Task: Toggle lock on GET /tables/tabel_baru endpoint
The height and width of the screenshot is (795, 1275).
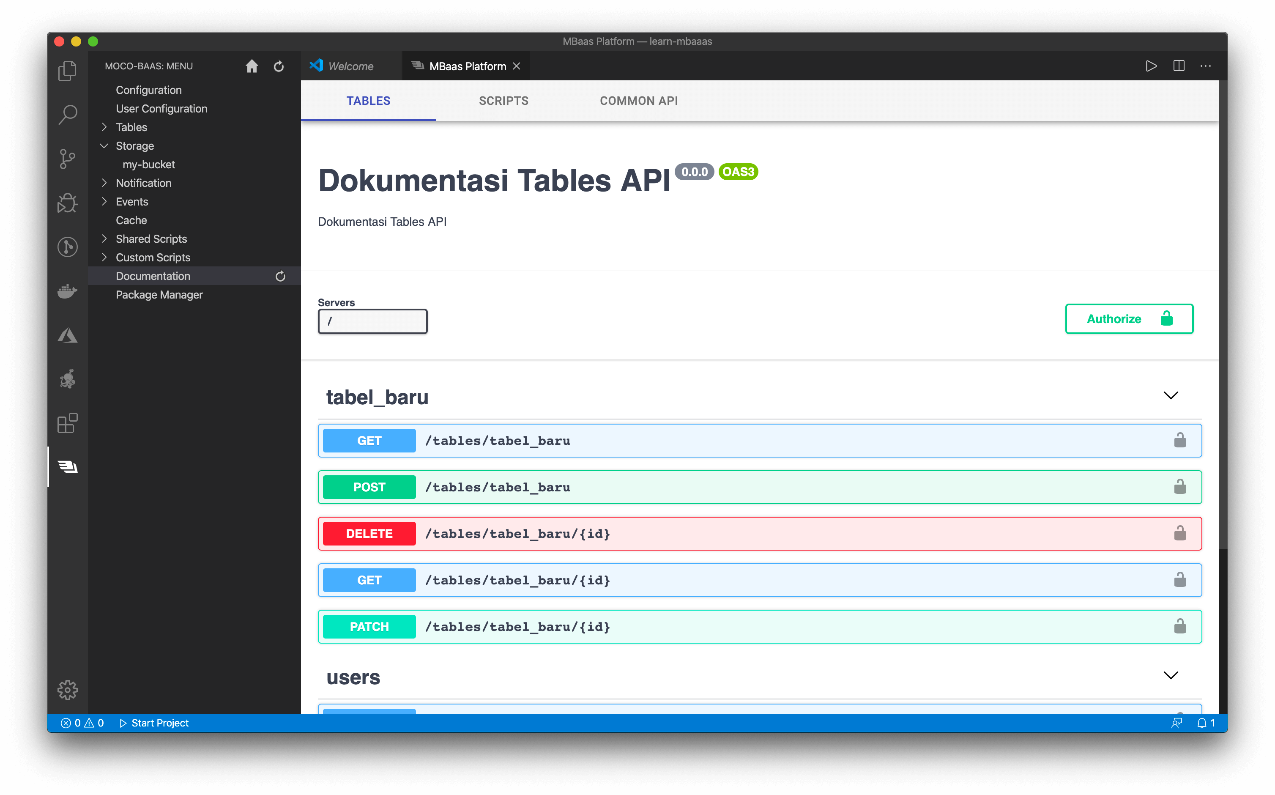Action: (x=1180, y=441)
